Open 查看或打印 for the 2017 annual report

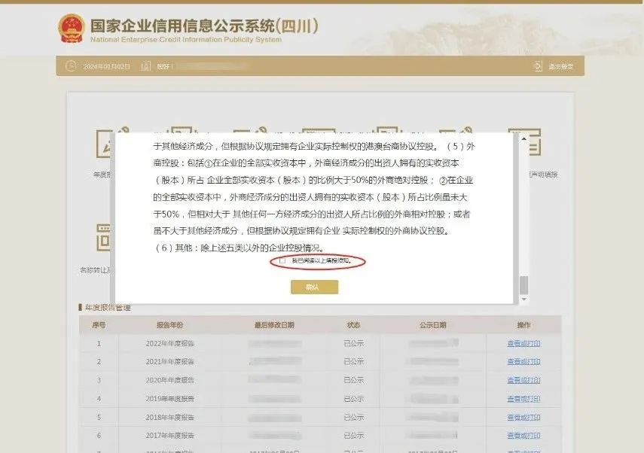pyautogui.click(x=523, y=435)
